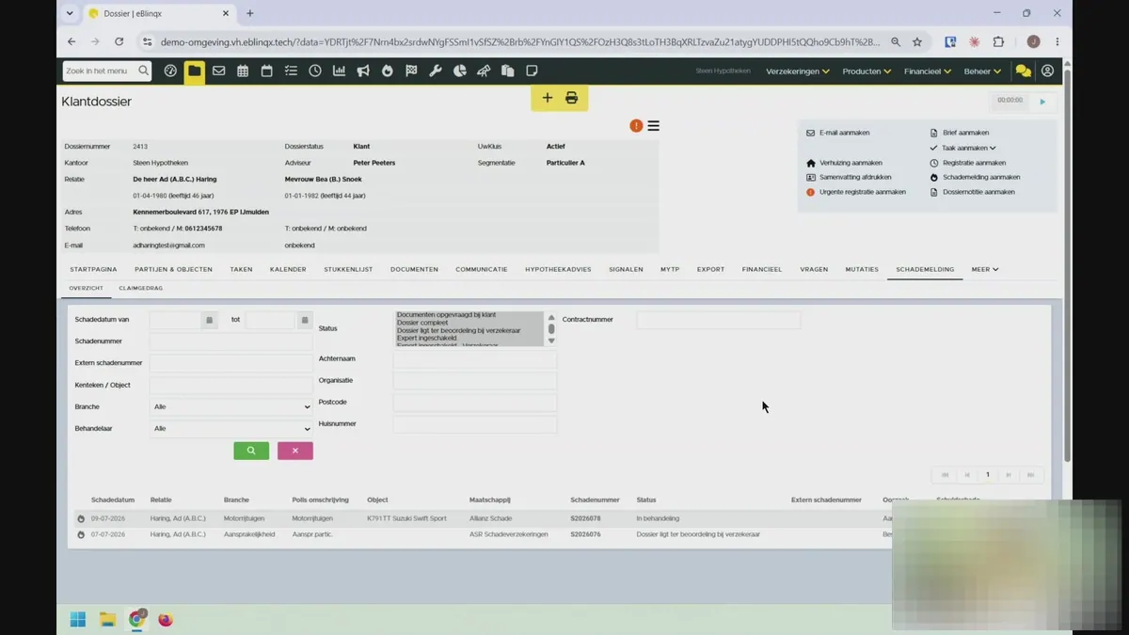Click the Zoek in het menu search box
1129x635 pixels.
[x=106, y=71]
